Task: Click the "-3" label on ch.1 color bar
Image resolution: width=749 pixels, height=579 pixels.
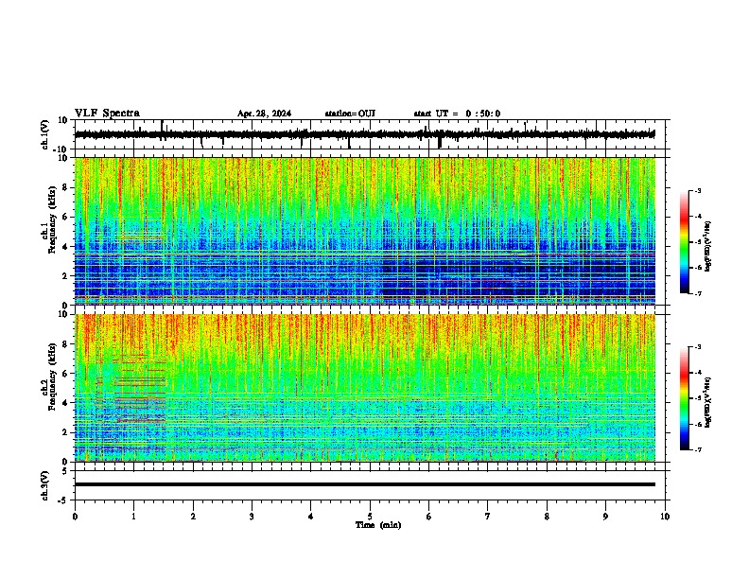Action: 697,191
